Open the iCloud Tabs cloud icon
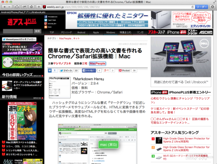This screenshot has height=164, width=217. coord(17,7)
